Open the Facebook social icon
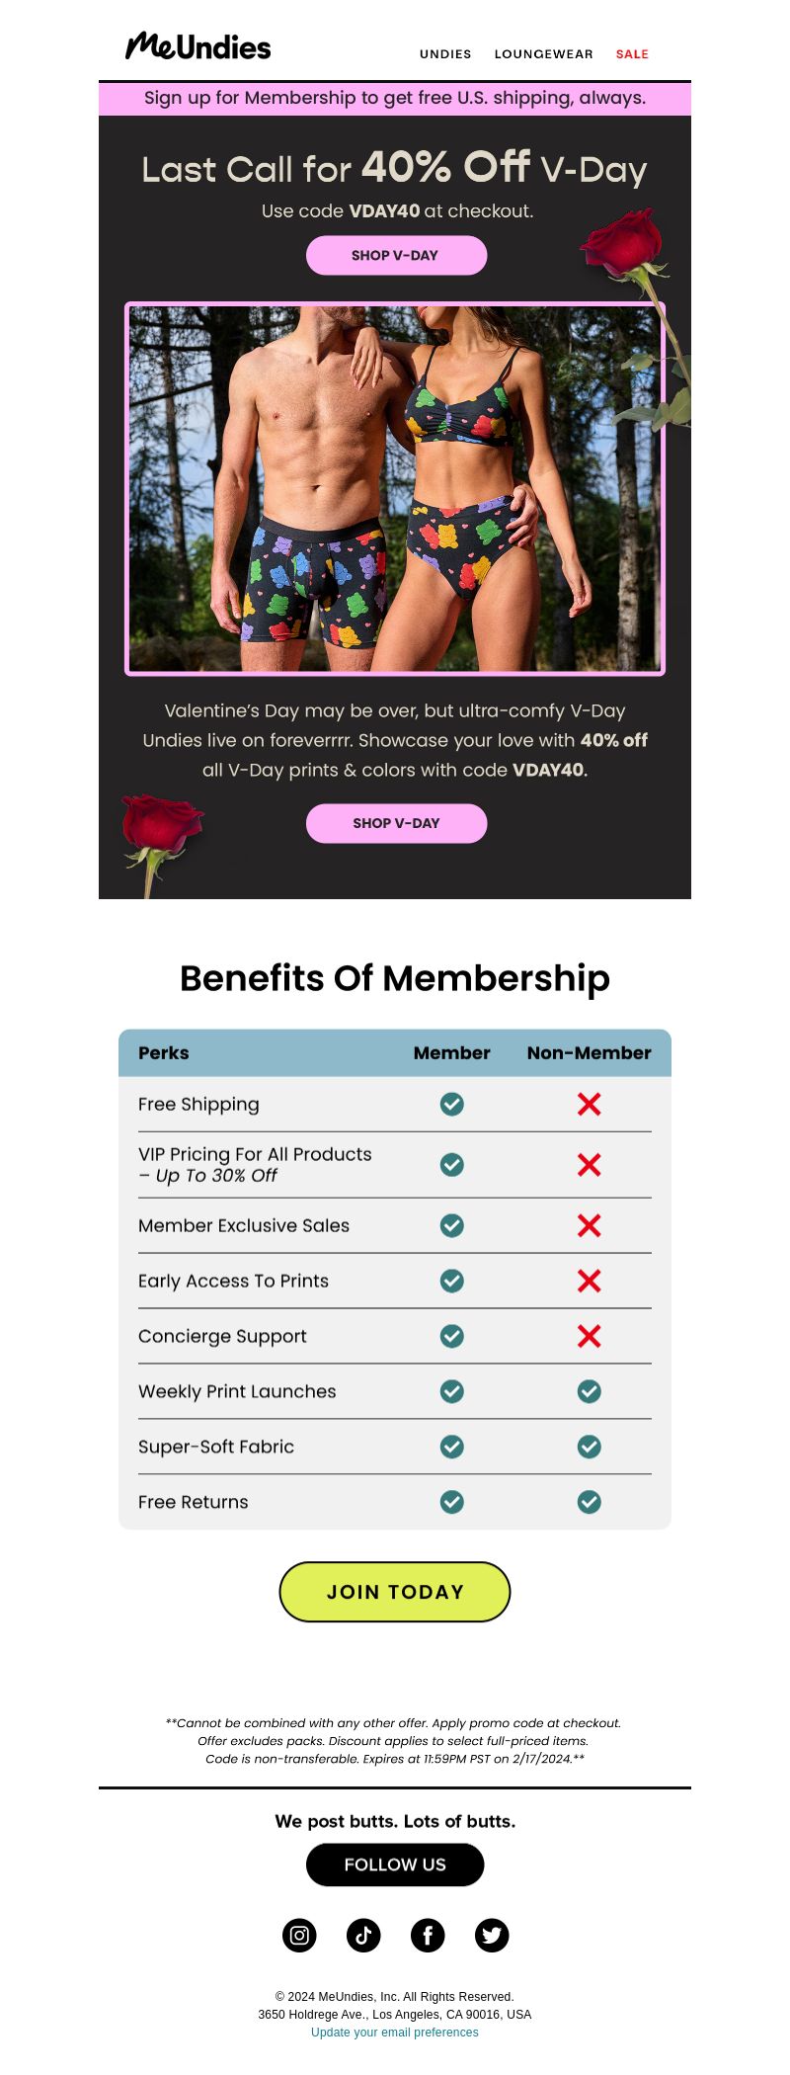 [x=428, y=1935]
